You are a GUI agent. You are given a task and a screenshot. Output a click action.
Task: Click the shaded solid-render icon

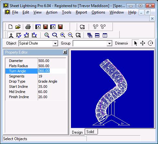[82, 27]
